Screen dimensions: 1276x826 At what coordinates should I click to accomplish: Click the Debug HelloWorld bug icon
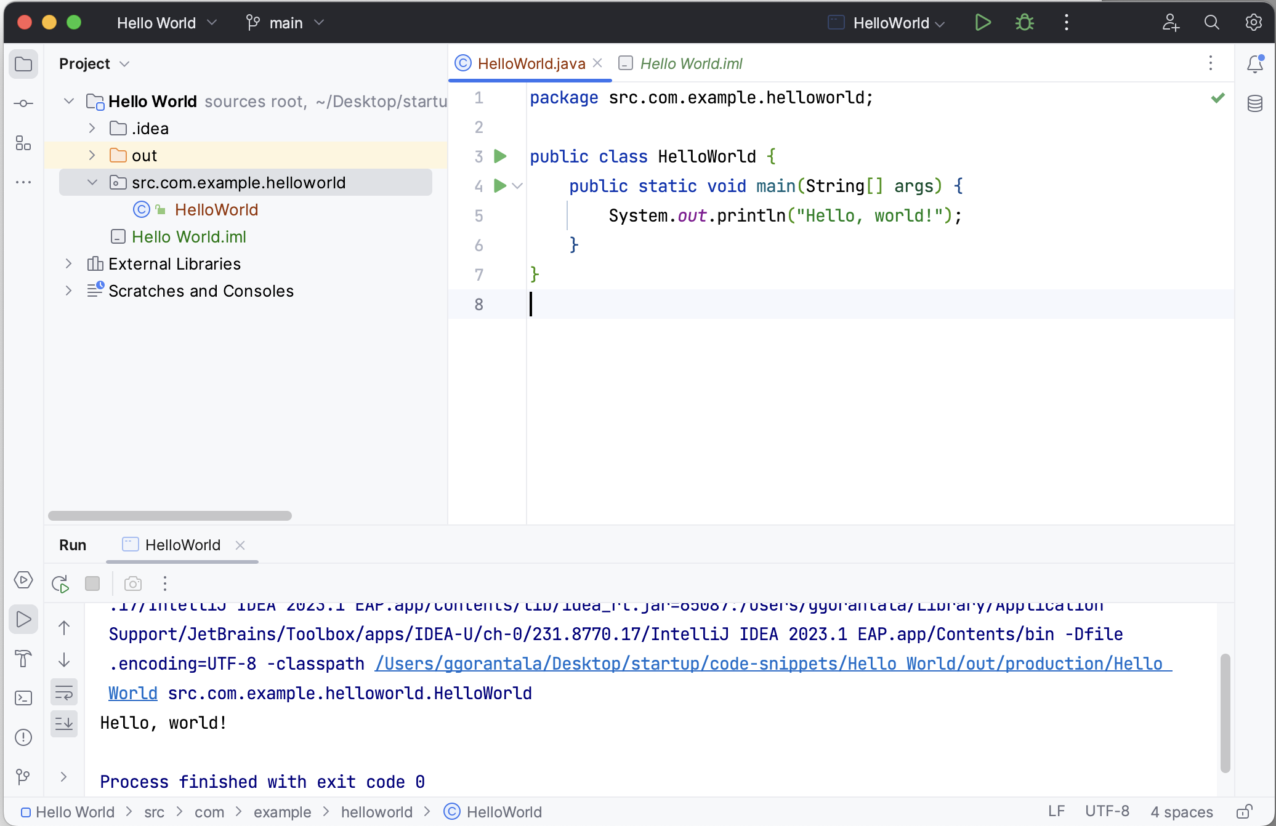tap(1025, 23)
